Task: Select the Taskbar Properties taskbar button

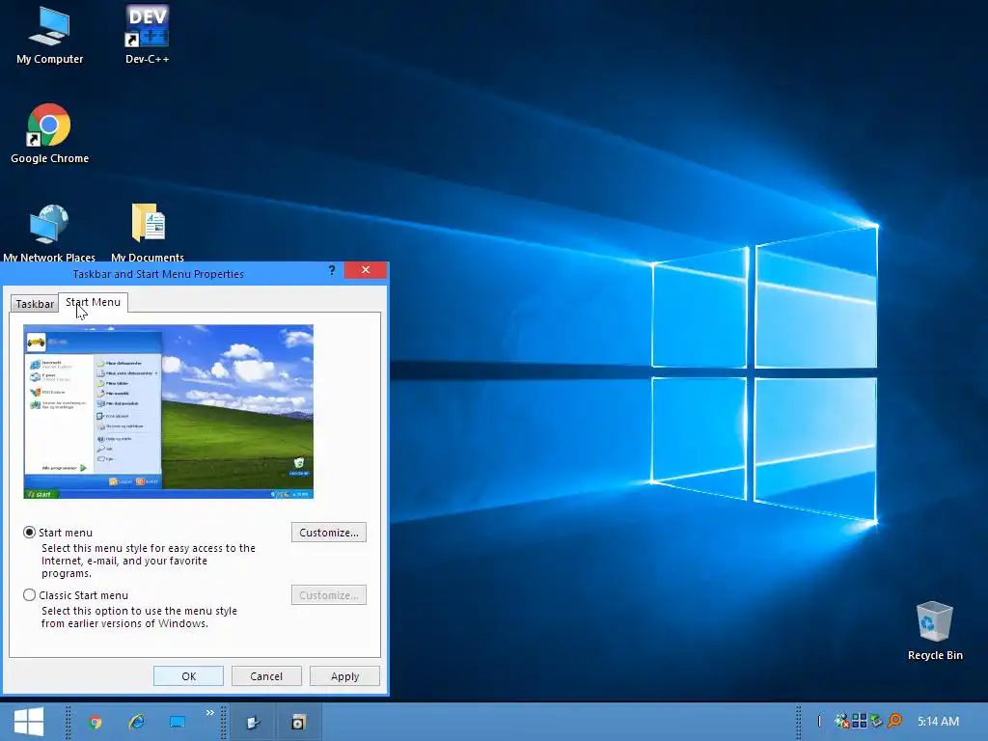Action: (254, 722)
